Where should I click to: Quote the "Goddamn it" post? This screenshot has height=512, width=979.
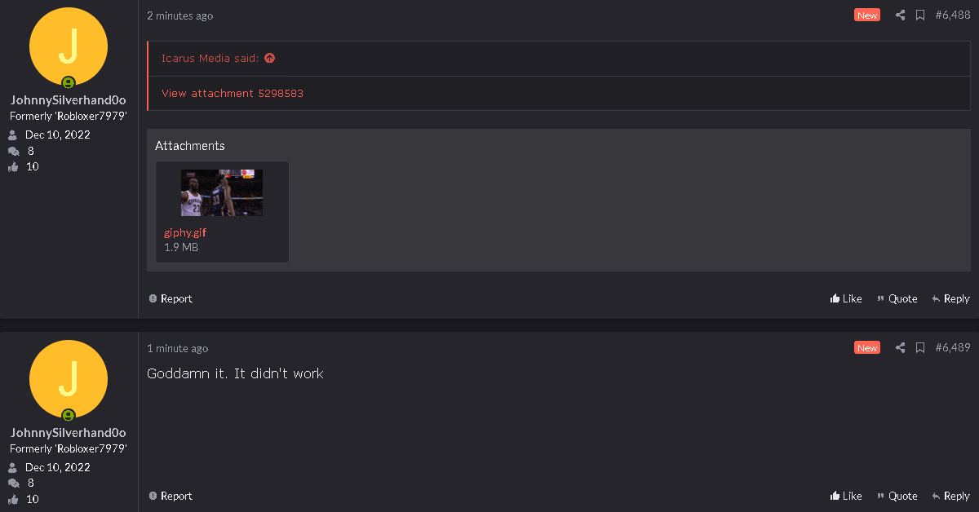897,496
